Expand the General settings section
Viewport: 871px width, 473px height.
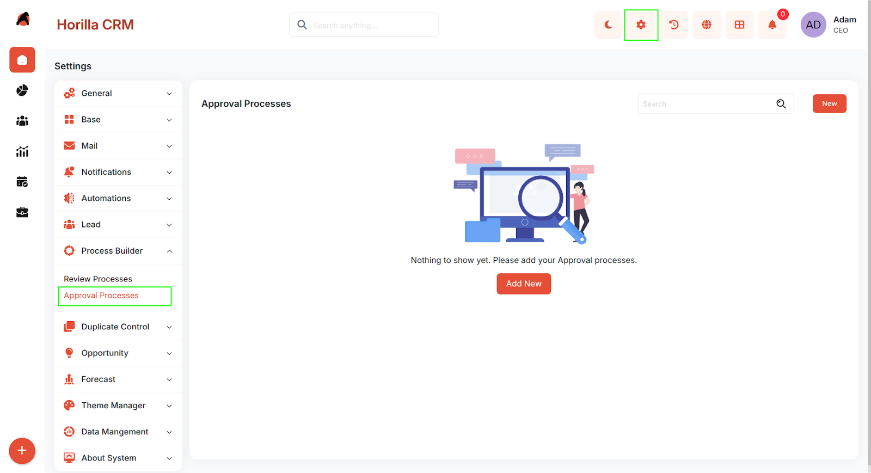(119, 94)
